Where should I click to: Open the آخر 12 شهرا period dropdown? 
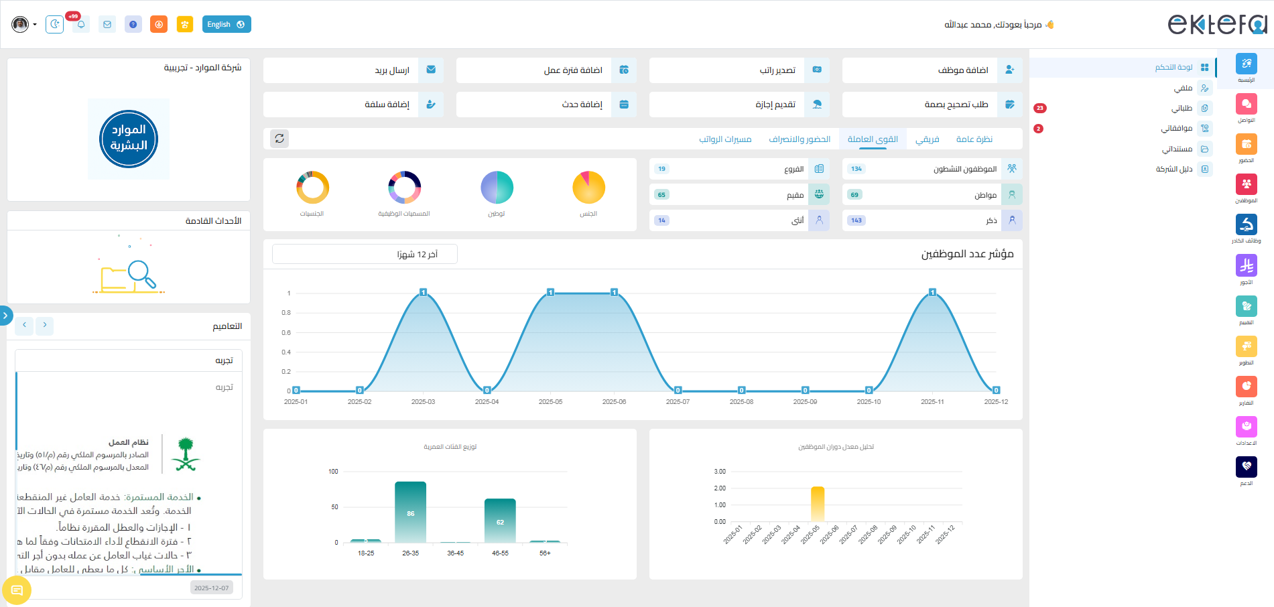pos(365,254)
